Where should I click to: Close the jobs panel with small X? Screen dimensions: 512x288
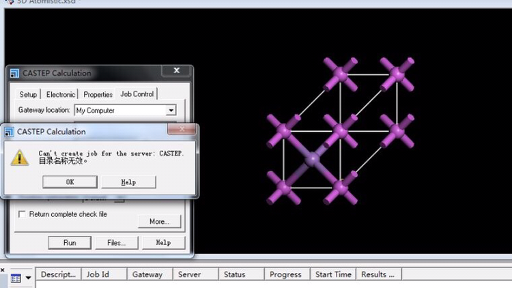(3, 270)
